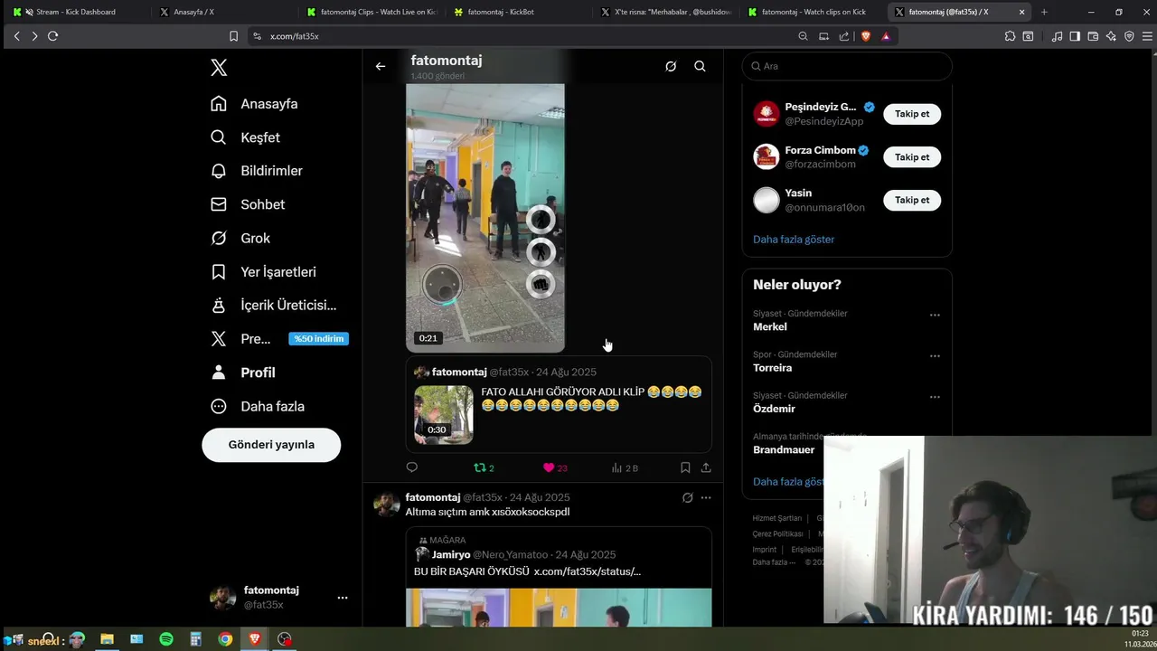Switch to Anasayfa / X tab
Viewport: 1157px width, 651px height.
[x=223, y=12]
